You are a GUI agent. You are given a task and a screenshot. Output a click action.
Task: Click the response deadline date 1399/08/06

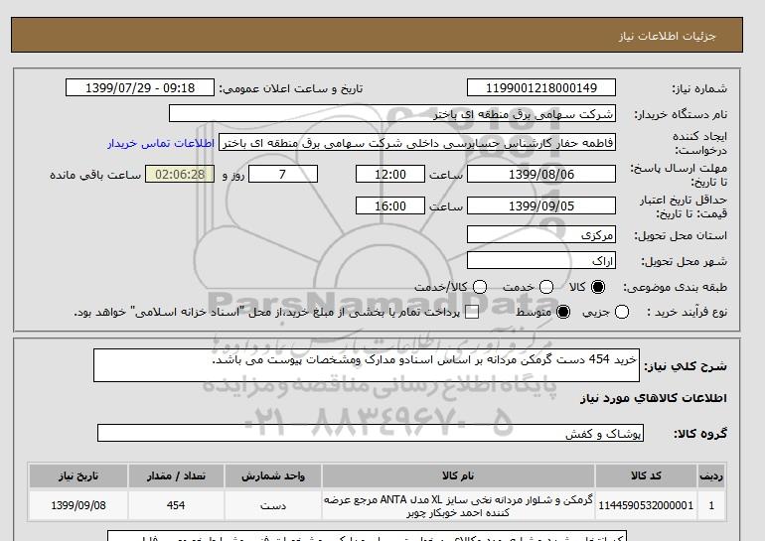tap(541, 174)
